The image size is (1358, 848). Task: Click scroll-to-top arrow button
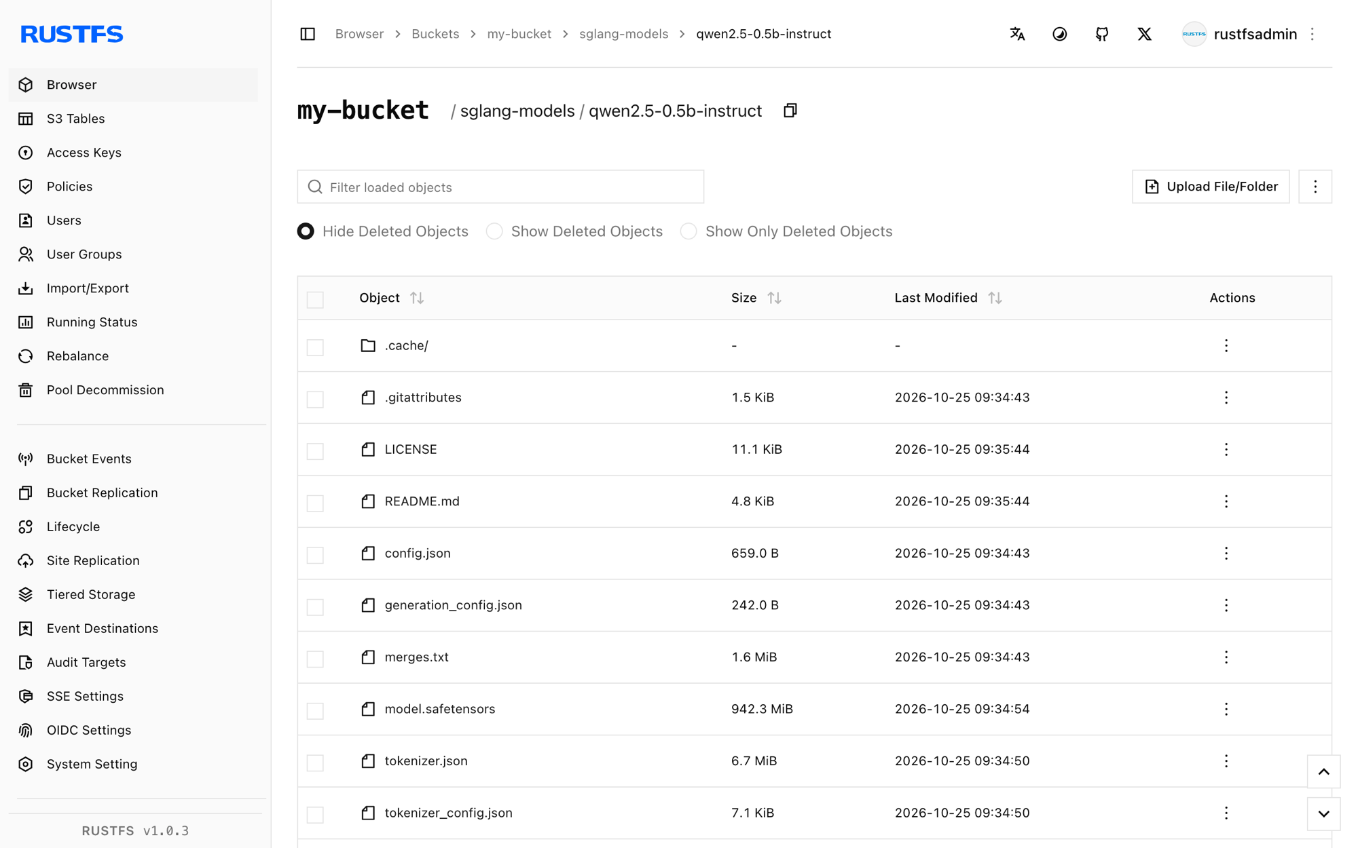[x=1323, y=771]
